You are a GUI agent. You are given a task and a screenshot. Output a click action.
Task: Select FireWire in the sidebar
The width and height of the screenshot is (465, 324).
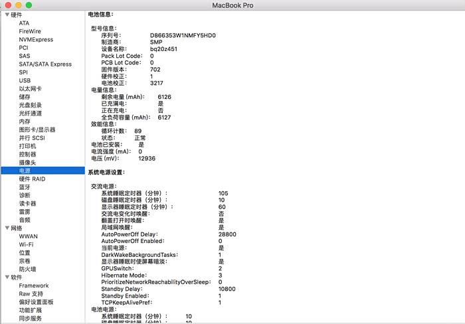[30, 31]
